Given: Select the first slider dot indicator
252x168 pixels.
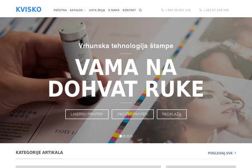Looking at the screenshot, I should [121, 136].
